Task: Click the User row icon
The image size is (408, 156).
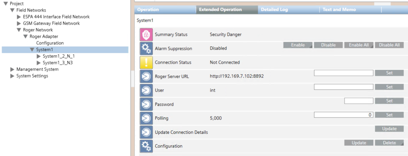Action: pos(146,90)
